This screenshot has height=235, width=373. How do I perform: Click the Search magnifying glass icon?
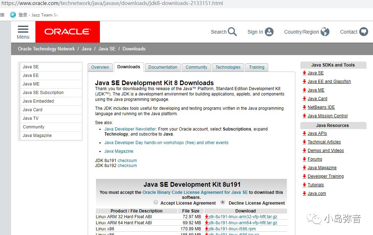click(232, 32)
